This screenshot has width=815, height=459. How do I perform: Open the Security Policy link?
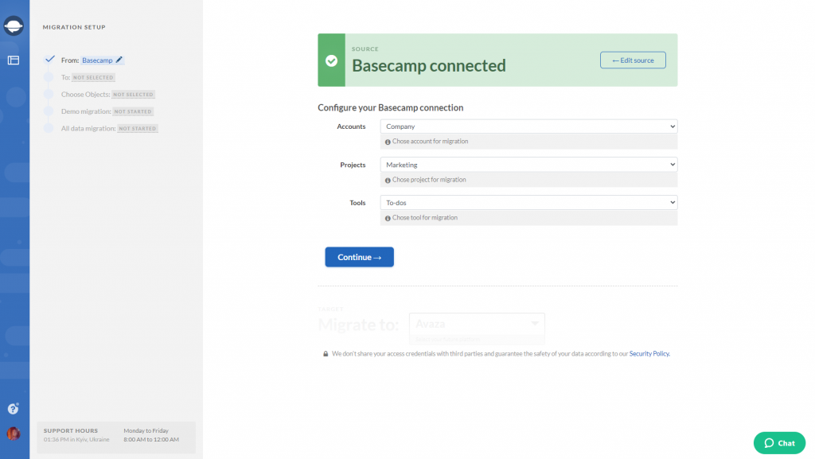point(649,354)
